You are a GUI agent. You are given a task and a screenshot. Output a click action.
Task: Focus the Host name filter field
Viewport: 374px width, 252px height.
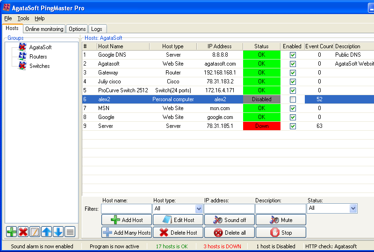[x=126, y=209]
